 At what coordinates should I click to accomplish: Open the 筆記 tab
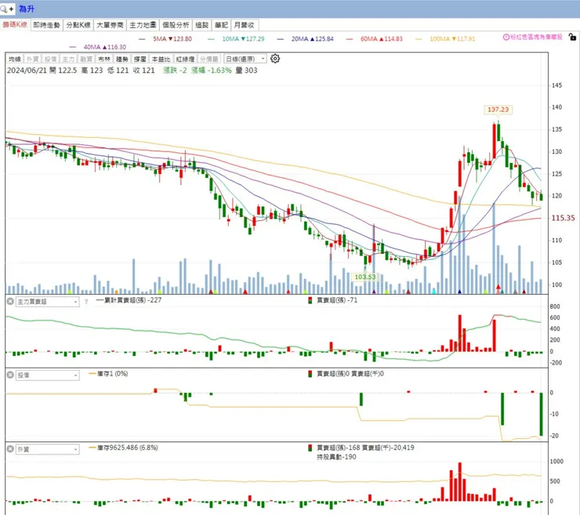221,25
